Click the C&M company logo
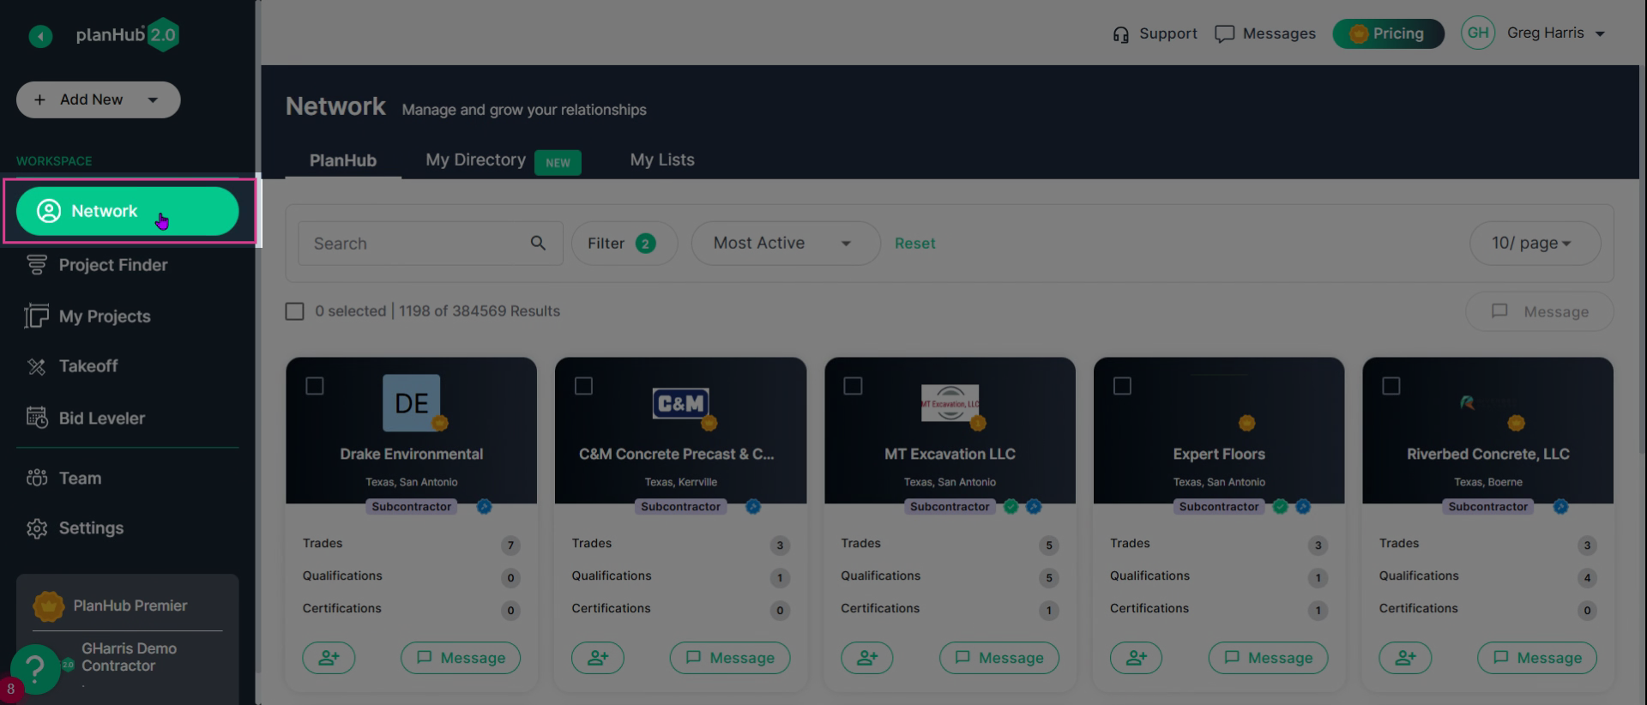This screenshot has height=705, width=1647. coord(680,403)
